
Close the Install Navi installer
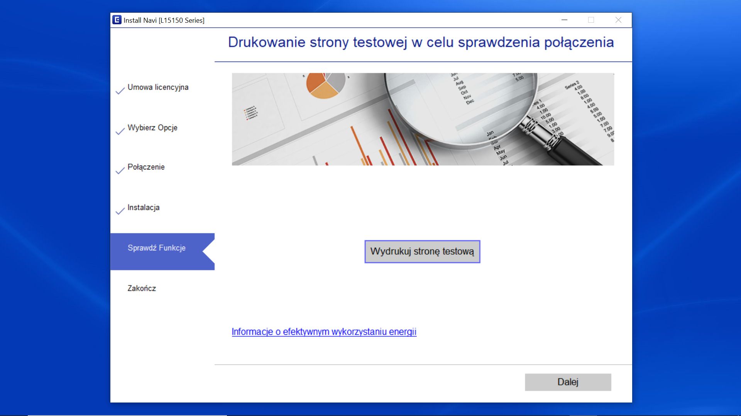[x=618, y=20]
